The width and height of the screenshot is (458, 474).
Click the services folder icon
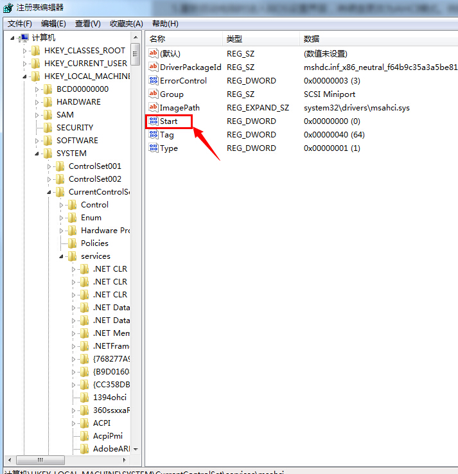[72, 256]
